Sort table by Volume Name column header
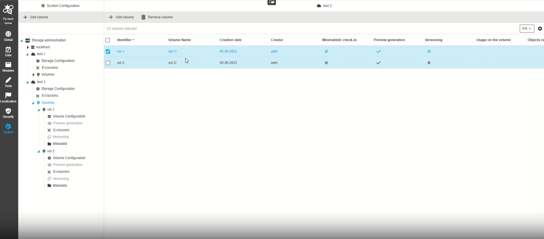This screenshot has width=544, height=239. click(180, 40)
